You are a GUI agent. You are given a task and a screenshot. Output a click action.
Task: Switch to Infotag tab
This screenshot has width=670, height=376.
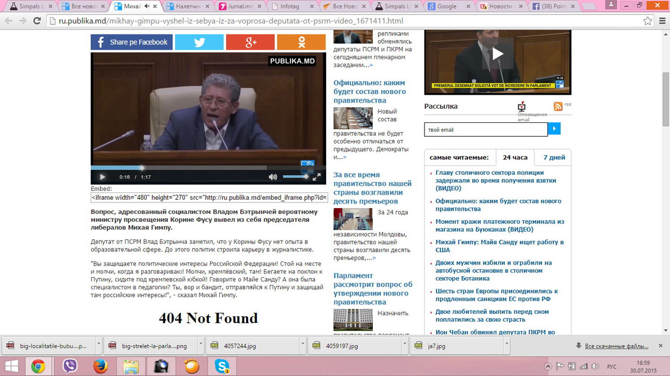click(x=293, y=6)
